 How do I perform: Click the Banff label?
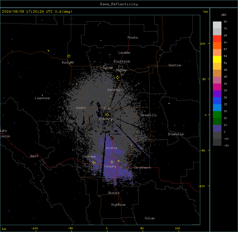click(34, 156)
